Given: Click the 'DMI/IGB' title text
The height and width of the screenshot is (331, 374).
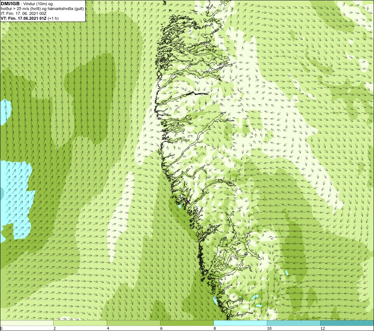Looking at the screenshot, I should [10, 4].
